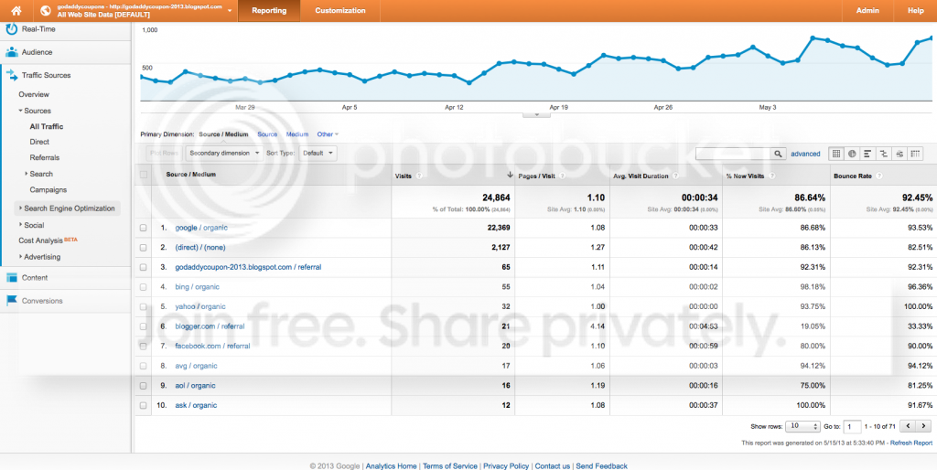The height and width of the screenshot is (470, 937).
Task: Focus the table search field
Action: click(733, 154)
